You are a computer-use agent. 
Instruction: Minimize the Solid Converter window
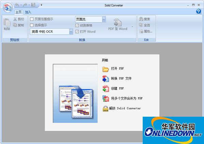pyautogui.click(x=188, y=5)
